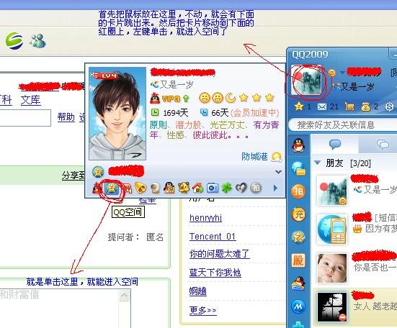The width and height of the screenshot is (397, 328).
Task: Open the henrywhj user link
Action: [x=205, y=217]
